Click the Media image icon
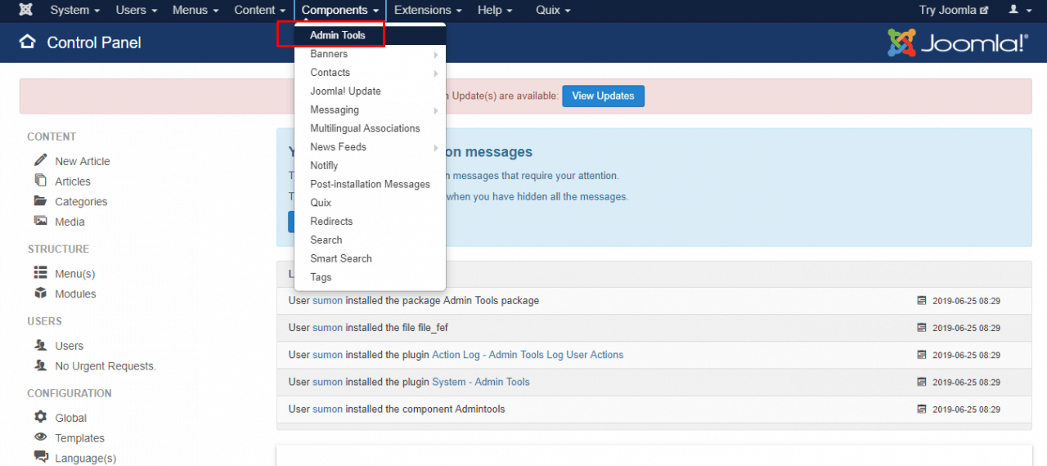This screenshot has width=1047, height=466. tap(40, 221)
